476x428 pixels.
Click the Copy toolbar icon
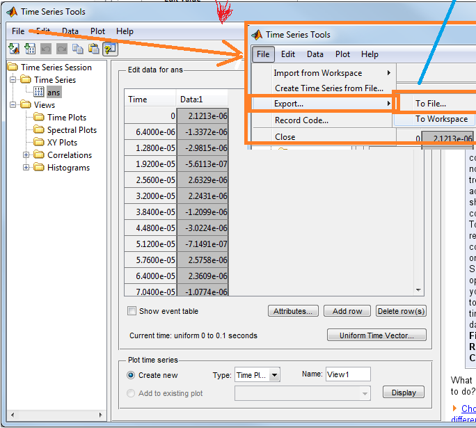point(78,49)
